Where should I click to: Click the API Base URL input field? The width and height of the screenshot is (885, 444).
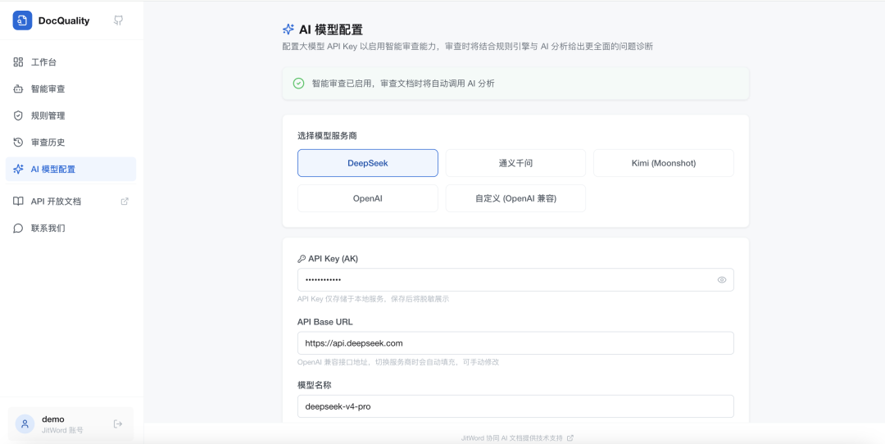point(516,343)
